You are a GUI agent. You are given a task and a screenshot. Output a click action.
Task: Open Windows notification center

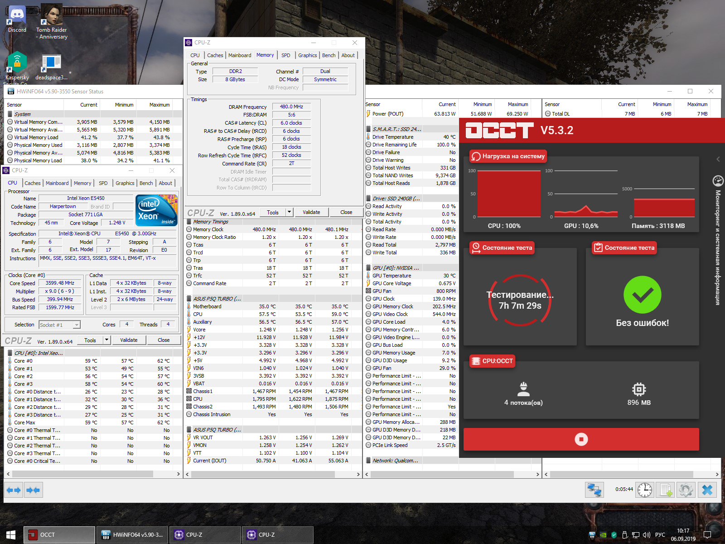(707, 535)
